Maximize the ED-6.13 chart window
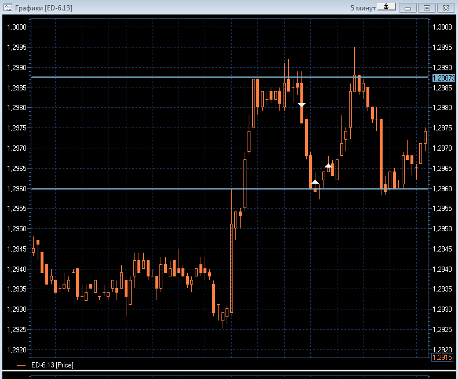This screenshot has width=458, height=379. 427,8
